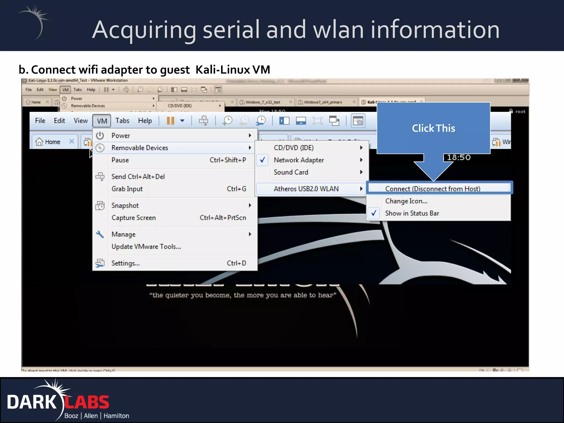Open the Network Adapter submenu entry
The image size is (564, 423).
coord(312,160)
